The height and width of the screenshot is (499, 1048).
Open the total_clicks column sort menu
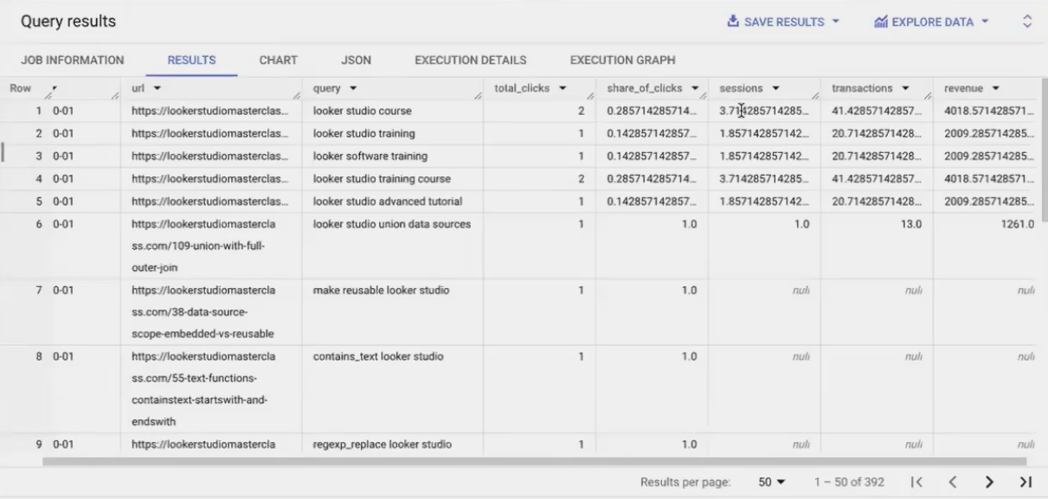563,88
